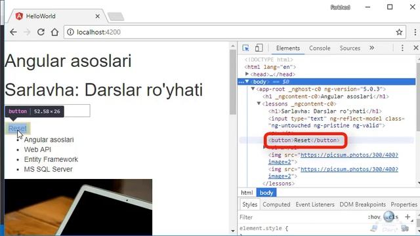This screenshot has width=420, height=236.
Task: Open the DOM Breakpoints pane tab
Action: (362, 205)
